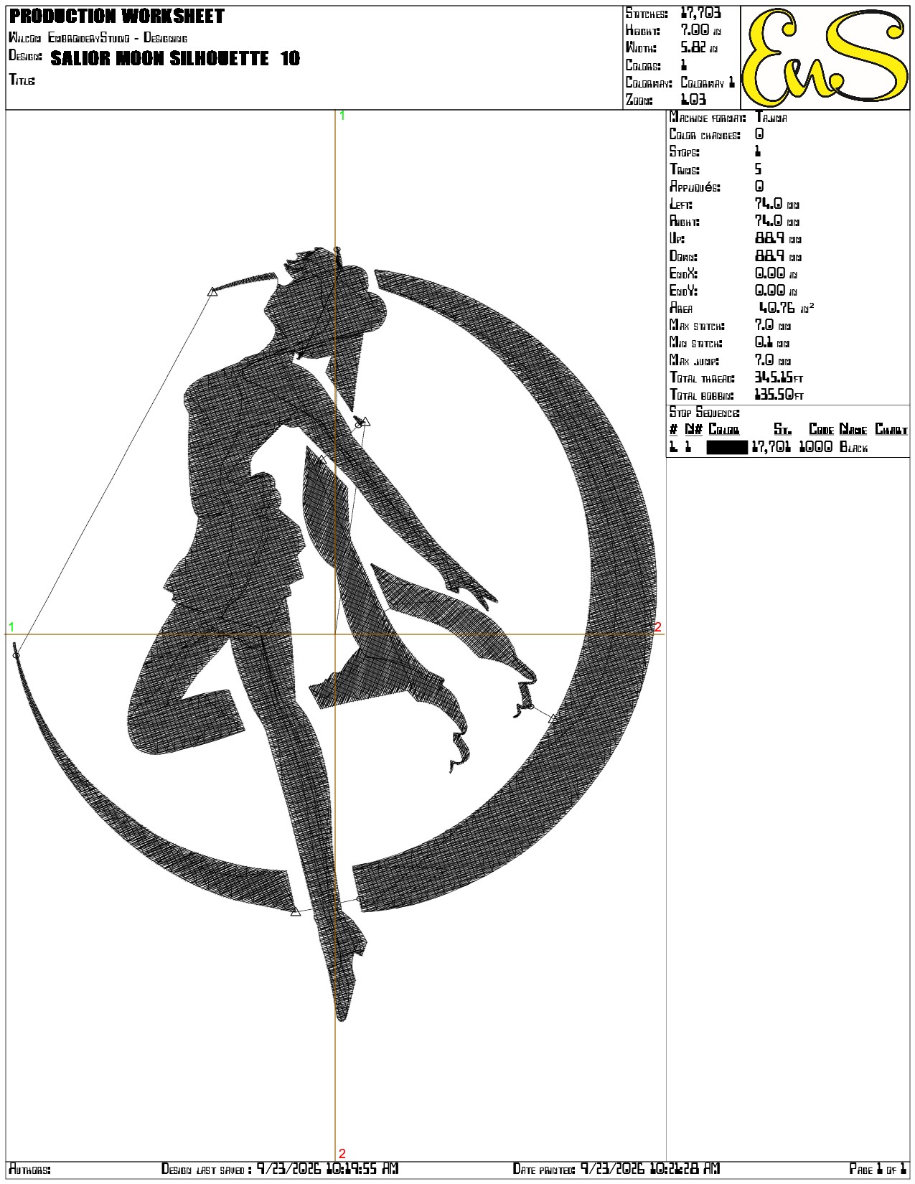This screenshot has height=1184, width=915.
Task: Click the Name column header in Stop Sequence
Action: click(x=853, y=429)
